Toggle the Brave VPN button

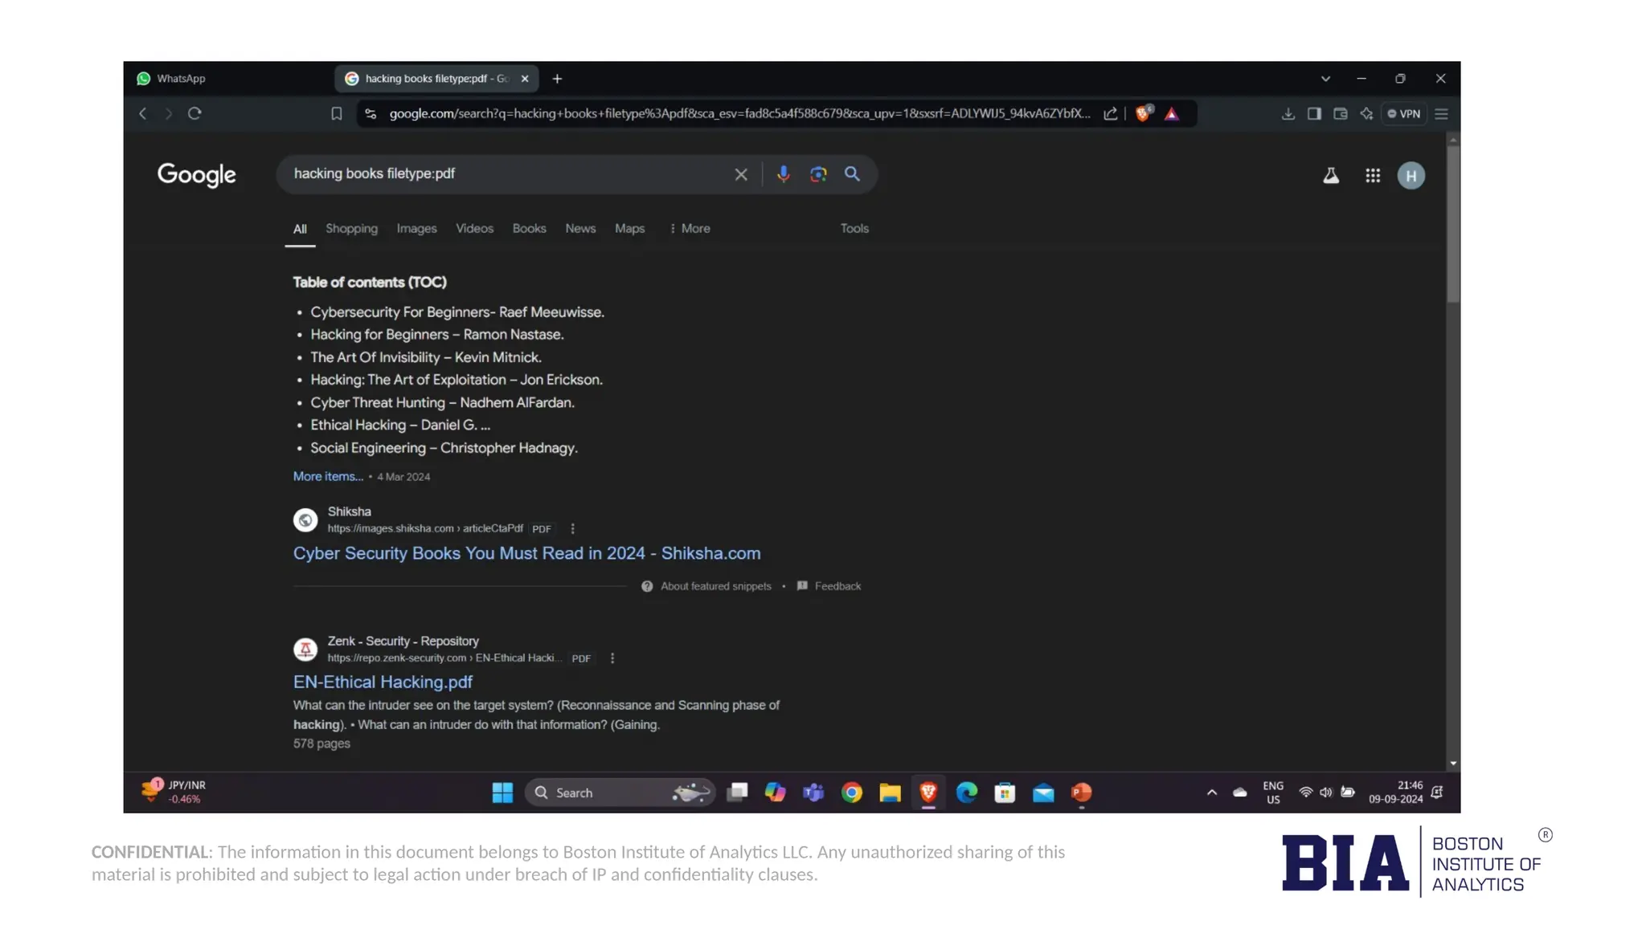(x=1404, y=114)
